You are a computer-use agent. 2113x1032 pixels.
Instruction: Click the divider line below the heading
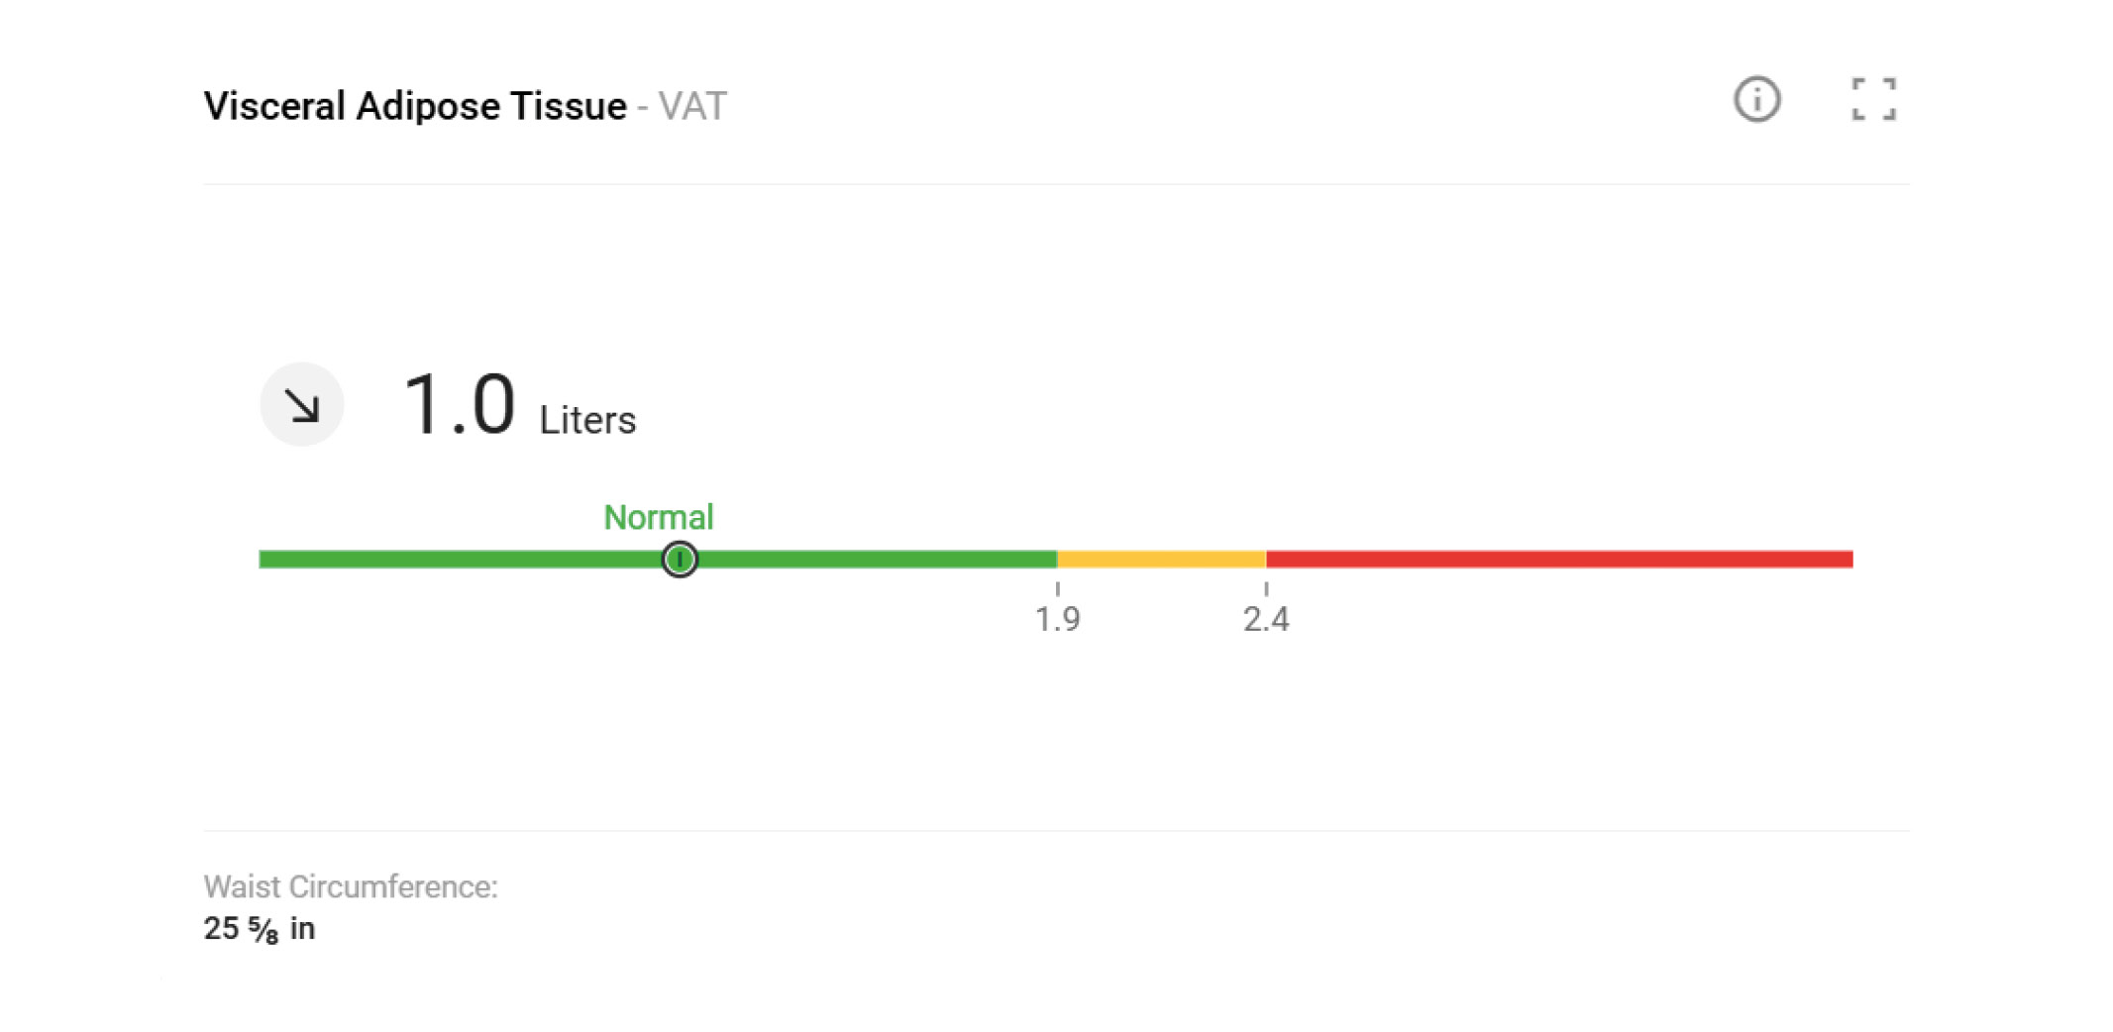[1056, 184]
